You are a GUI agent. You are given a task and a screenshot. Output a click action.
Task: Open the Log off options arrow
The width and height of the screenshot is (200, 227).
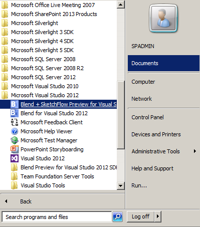(x=158, y=216)
